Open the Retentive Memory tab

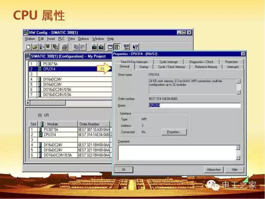click(x=206, y=67)
